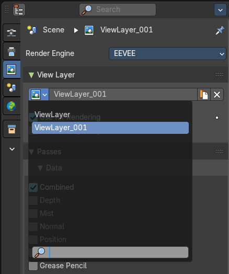Grab the Passes panel drag handle
The width and height of the screenshot is (229, 274).
219,151
